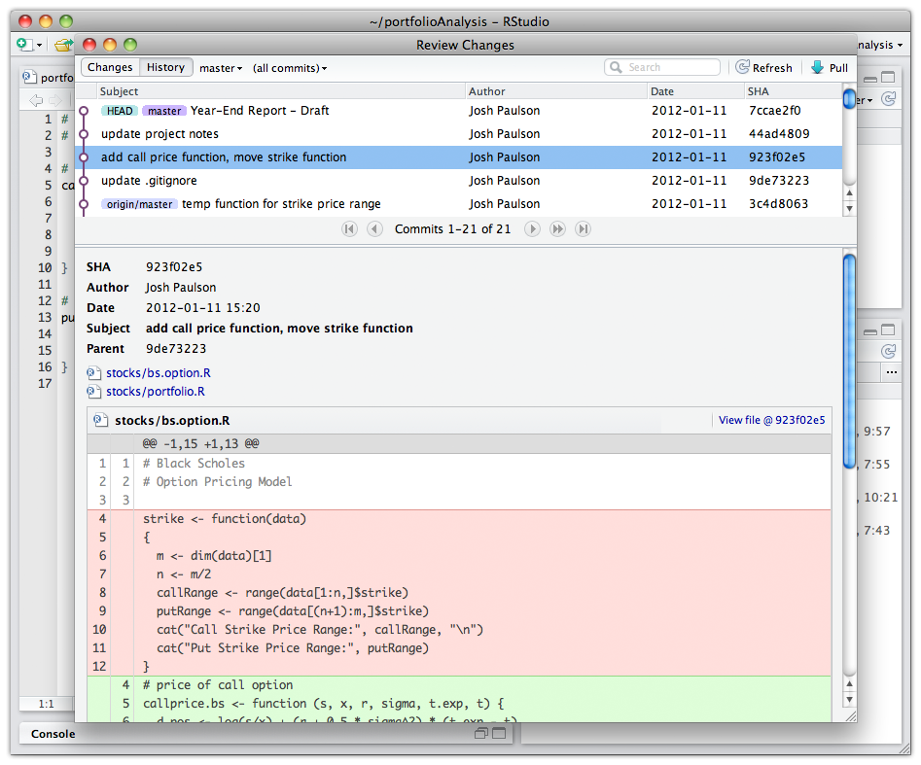
Task: Click View file @ 923f02e5 link
Action: pos(771,421)
